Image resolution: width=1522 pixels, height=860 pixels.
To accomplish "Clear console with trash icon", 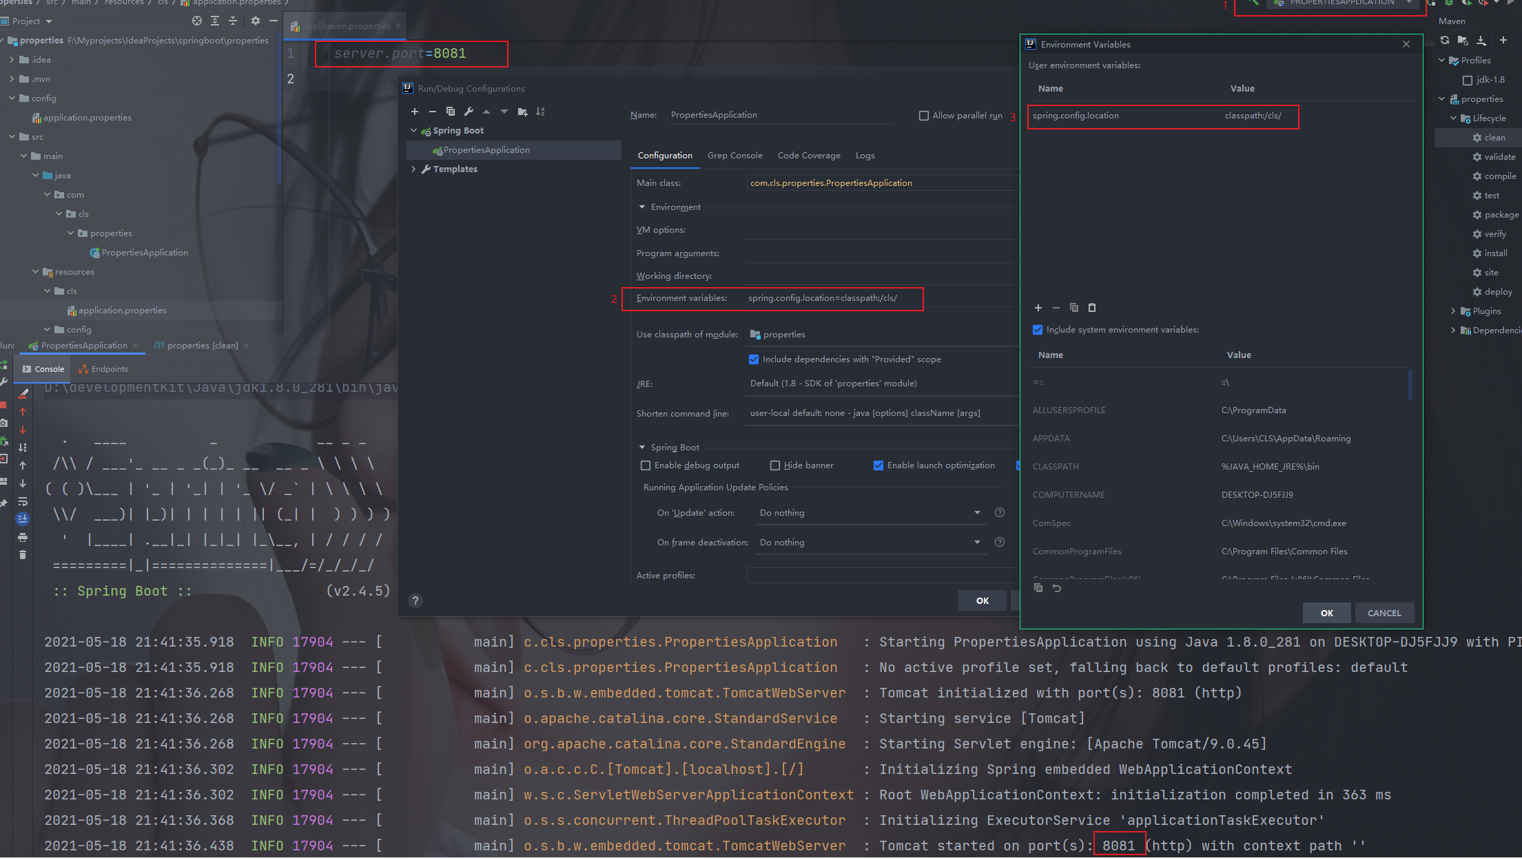I will [x=23, y=555].
